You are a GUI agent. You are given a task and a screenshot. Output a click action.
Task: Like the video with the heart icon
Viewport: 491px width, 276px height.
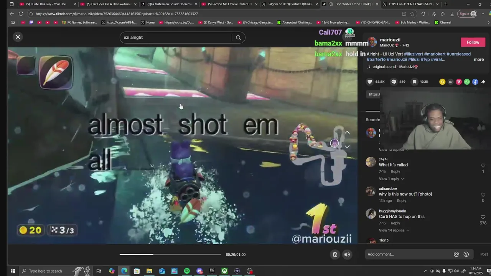pyautogui.click(x=370, y=82)
